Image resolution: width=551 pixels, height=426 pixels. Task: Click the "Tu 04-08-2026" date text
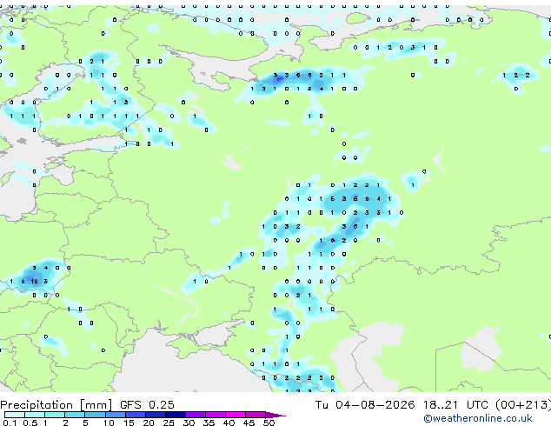click(365, 405)
